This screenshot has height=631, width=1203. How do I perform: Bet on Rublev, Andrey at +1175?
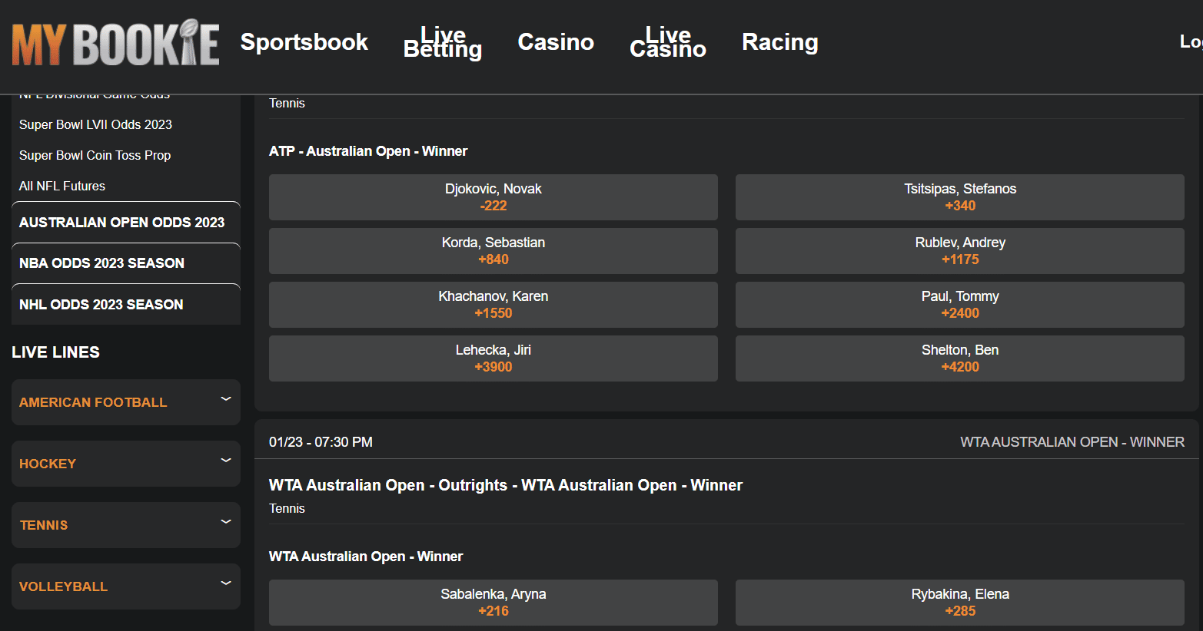[x=960, y=251]
